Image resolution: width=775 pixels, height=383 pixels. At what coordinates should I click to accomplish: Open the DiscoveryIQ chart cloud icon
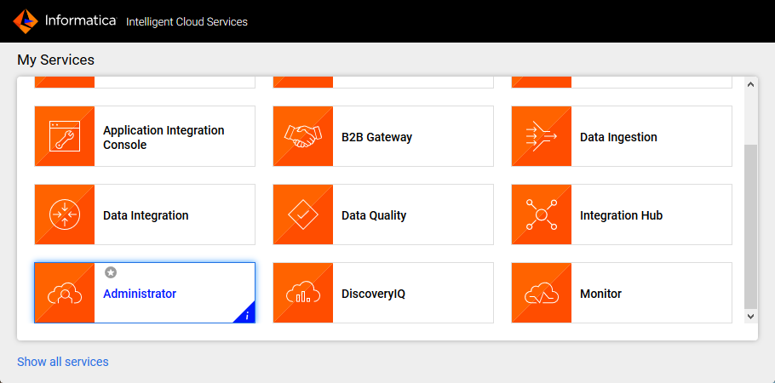point(303,293)
